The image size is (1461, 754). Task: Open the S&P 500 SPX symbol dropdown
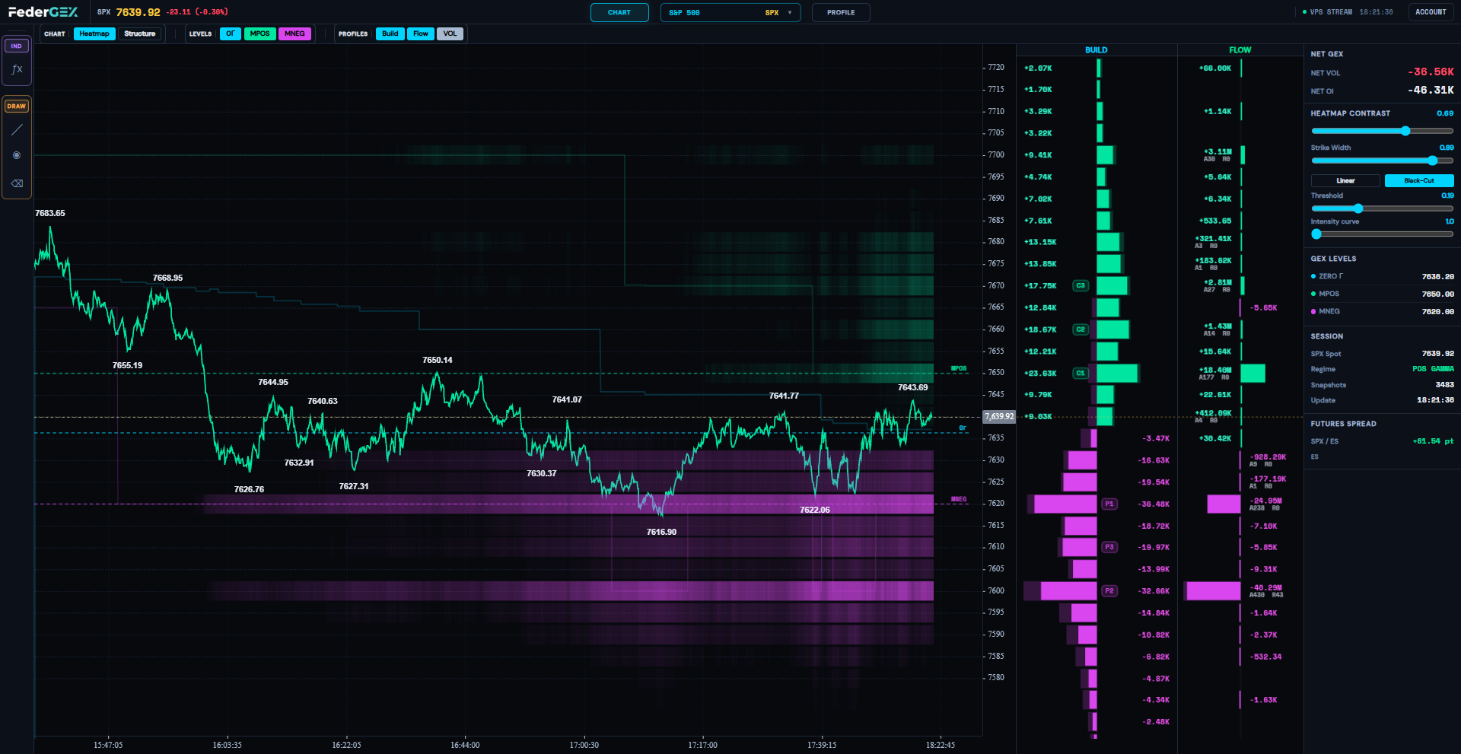point(730,12)
